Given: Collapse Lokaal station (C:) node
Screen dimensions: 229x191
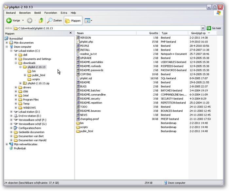Looking at the screenshot, I should 11,51.
